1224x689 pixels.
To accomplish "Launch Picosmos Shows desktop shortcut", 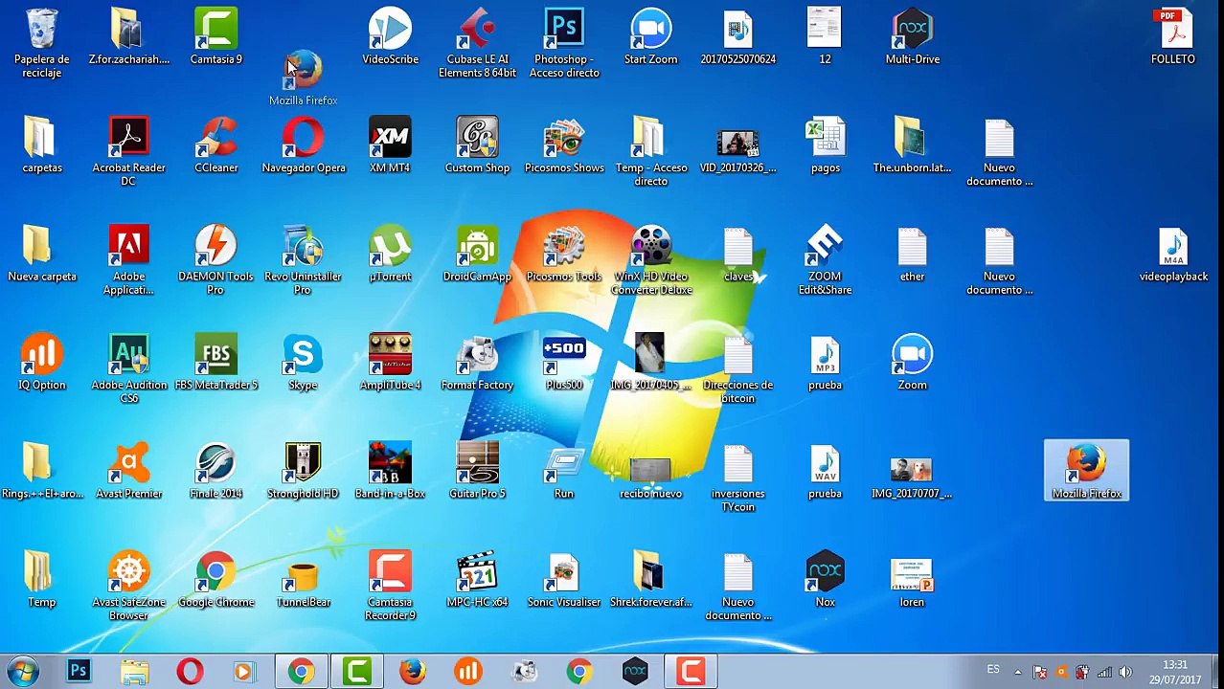I will (x=564, y=145).
